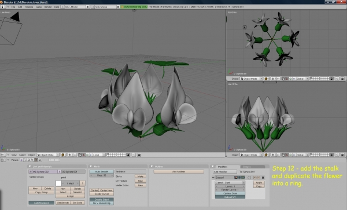347x210 pixels.
Task: Click the Add Multires button
Action: 179,171
